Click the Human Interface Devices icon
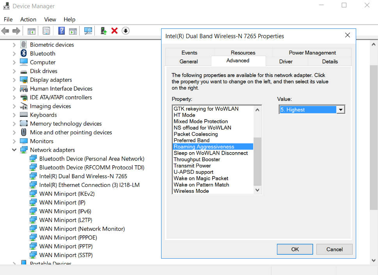Viewport: 378px width, 275px height. tap(24, 89)
